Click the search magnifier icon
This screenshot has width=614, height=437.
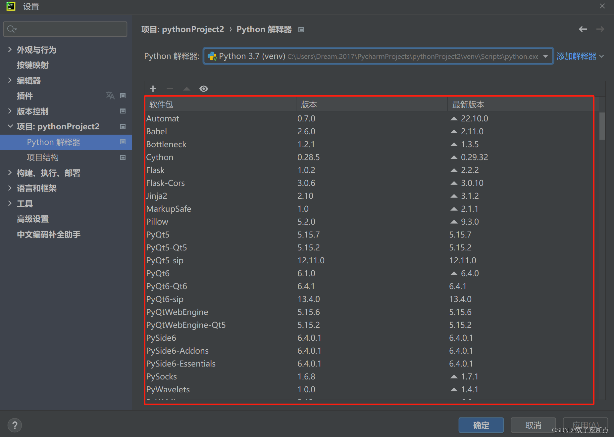coord(12,29)
